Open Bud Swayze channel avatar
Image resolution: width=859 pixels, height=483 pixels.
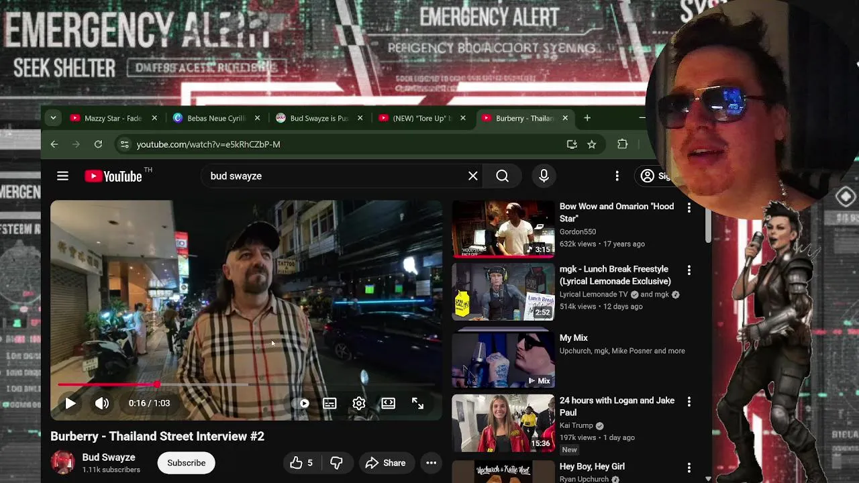[x=62, y=462]
